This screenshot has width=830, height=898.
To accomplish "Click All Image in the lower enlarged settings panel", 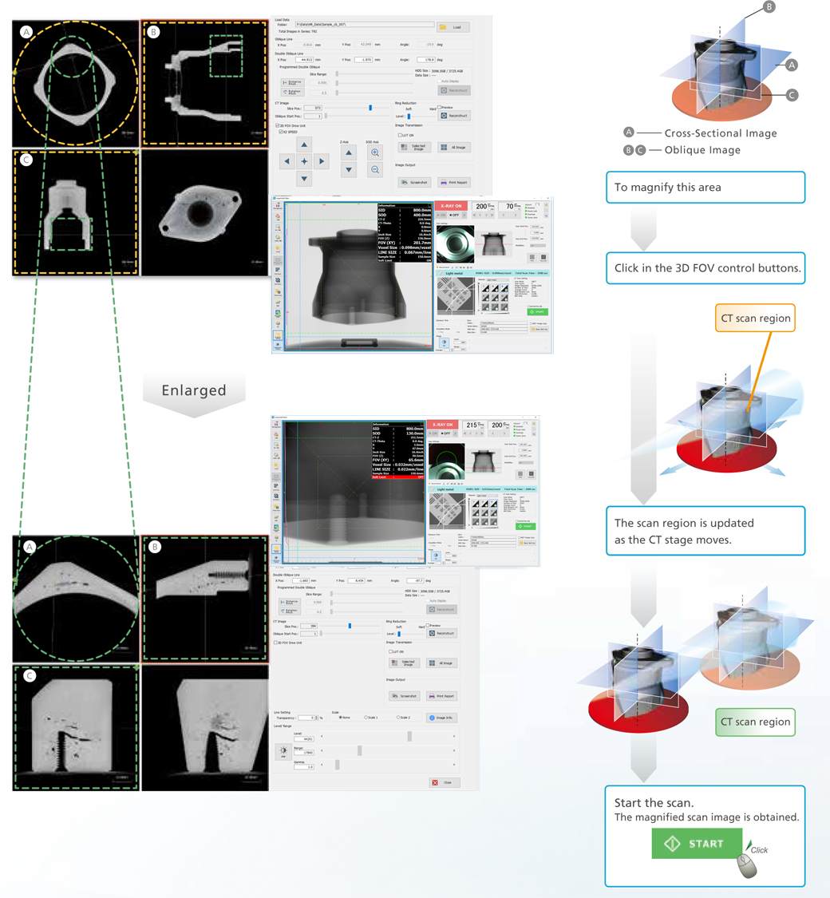I will click(442, 663).
